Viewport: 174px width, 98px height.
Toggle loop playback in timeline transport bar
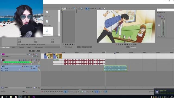coord(44,92)
